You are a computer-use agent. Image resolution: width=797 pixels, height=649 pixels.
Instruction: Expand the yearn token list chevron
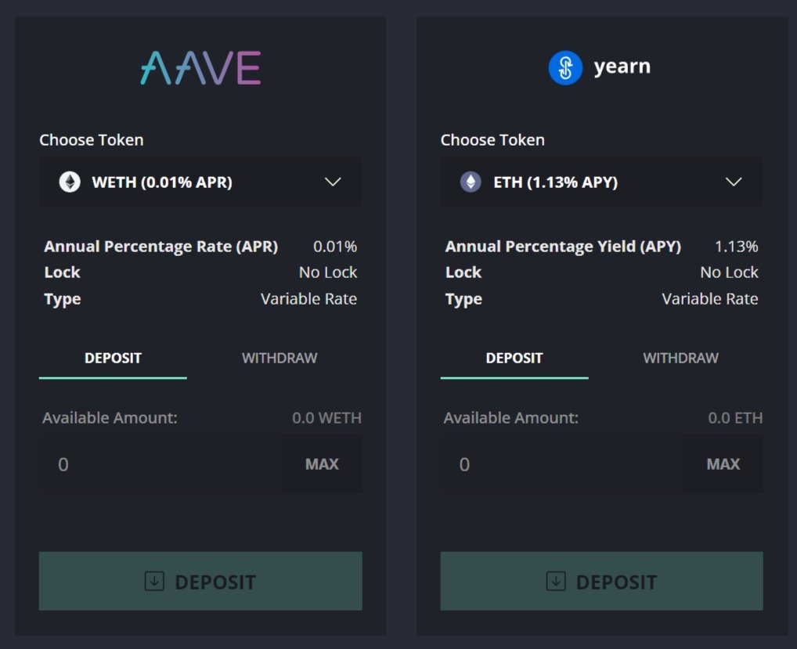coord(734,182)
